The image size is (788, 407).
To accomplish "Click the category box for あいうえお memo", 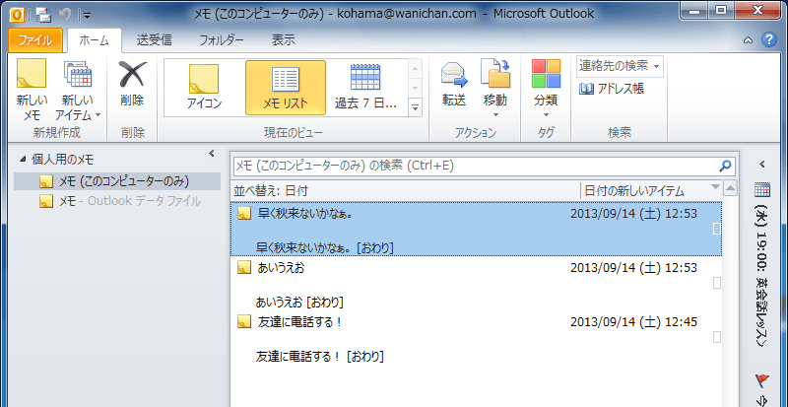I will click(717, 283).
